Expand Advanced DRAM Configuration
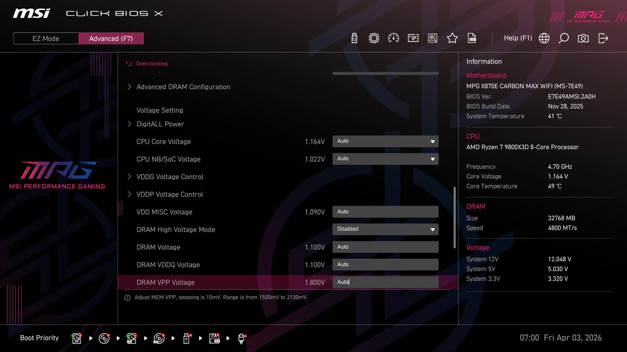Screen dimensions: 627x352 (183, 87)
